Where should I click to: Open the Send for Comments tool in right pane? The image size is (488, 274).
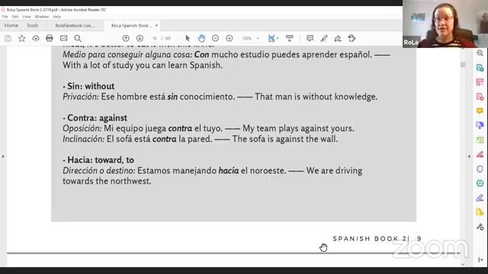tap(480, 125)
